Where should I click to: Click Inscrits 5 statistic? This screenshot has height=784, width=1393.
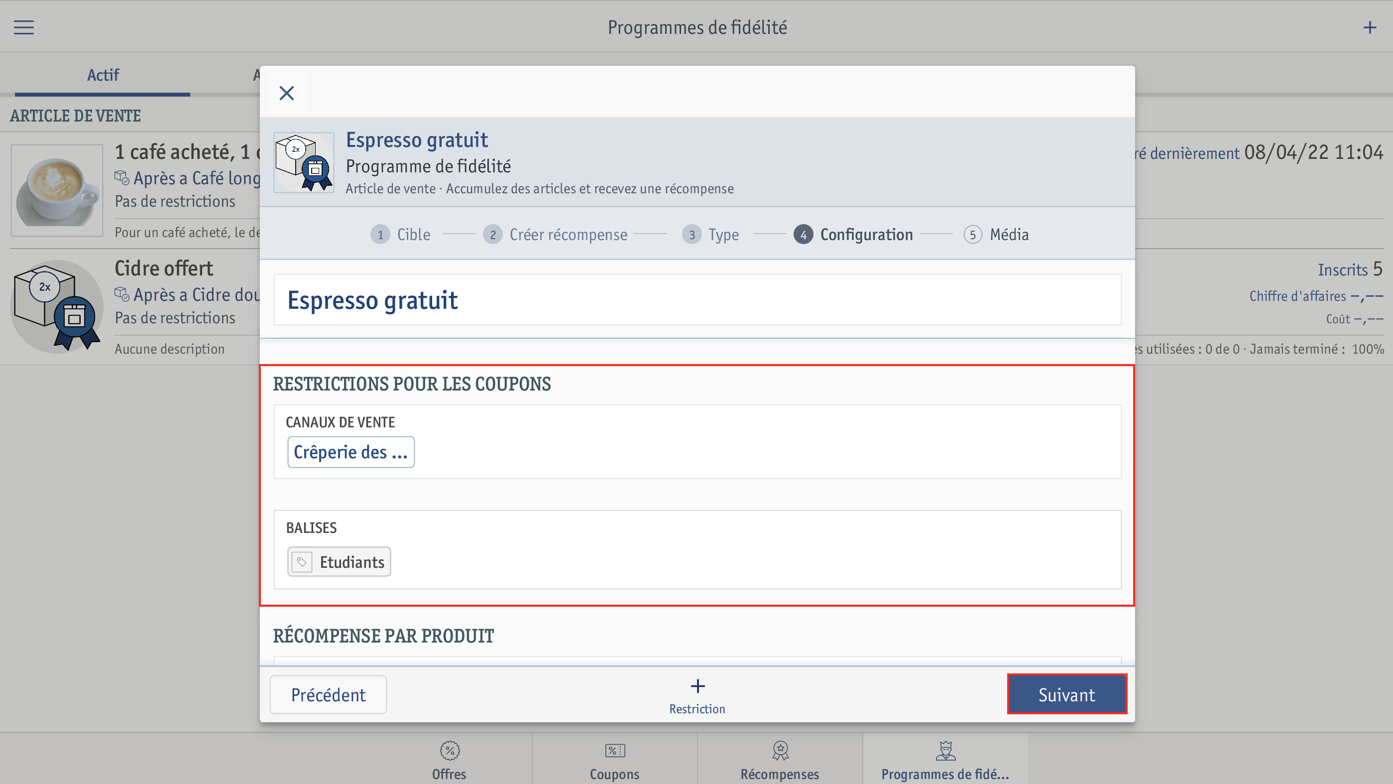[1350, 269]
